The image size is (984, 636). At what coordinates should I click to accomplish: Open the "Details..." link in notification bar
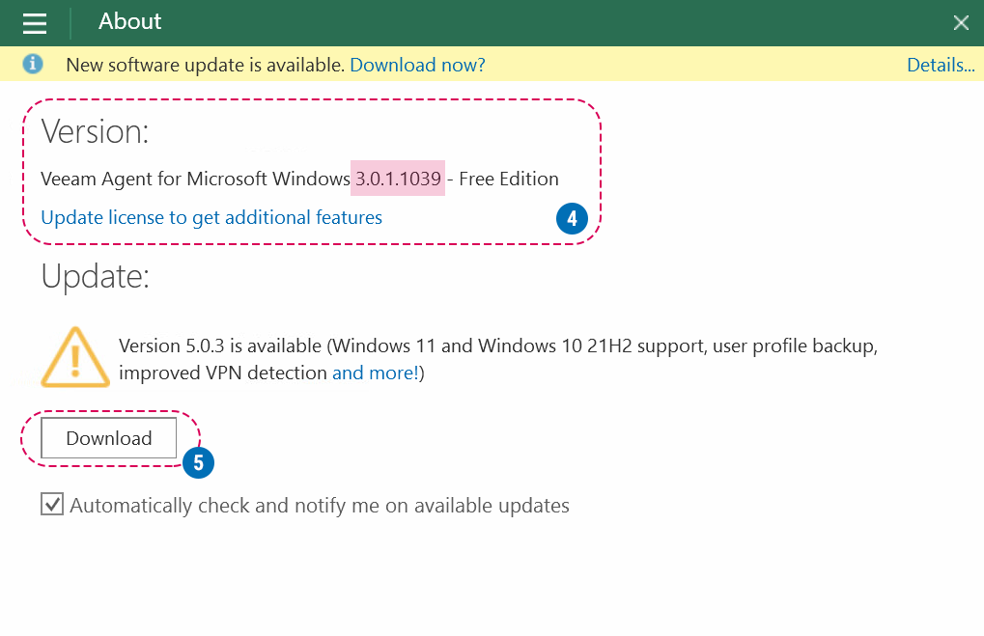click(940, 65)
